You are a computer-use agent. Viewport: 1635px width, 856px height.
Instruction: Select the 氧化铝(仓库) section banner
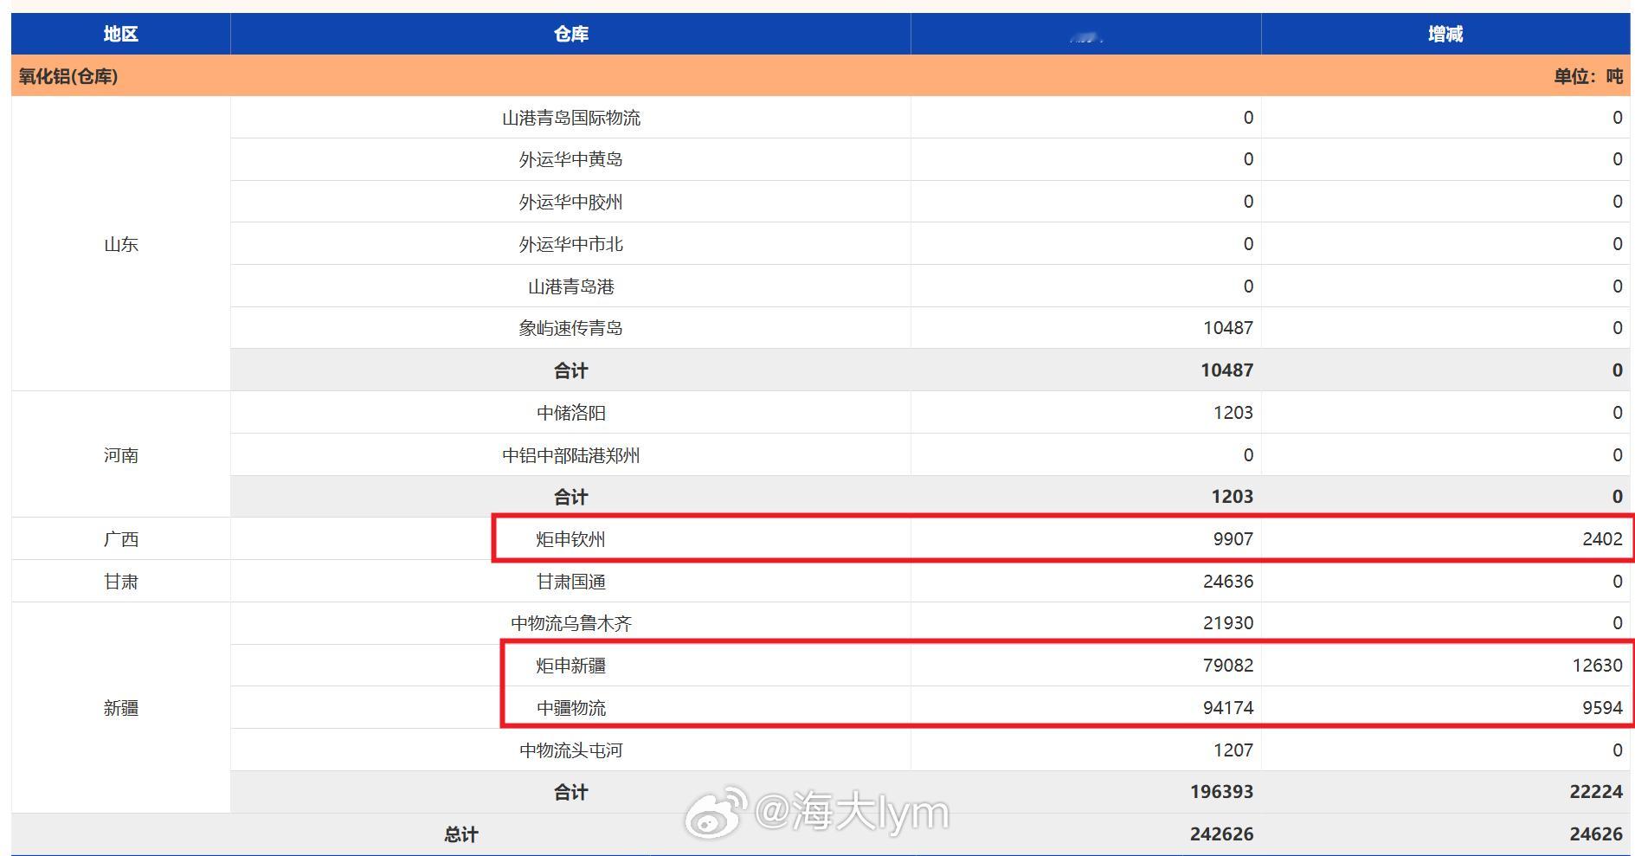click(66, 76)
